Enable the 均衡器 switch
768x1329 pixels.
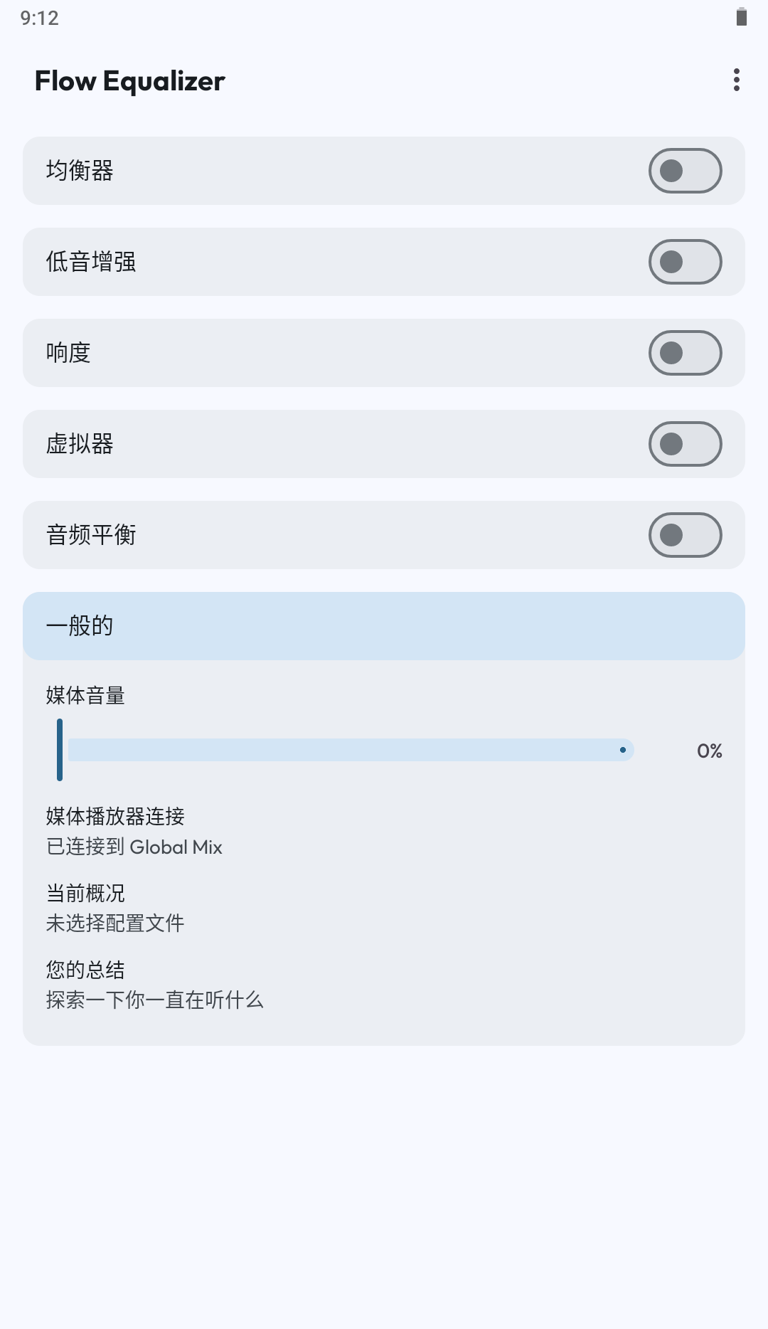(685, 171)
